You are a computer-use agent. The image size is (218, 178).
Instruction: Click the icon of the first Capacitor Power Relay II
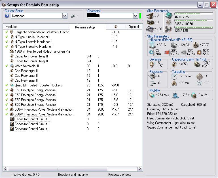(x=12, y=56)
